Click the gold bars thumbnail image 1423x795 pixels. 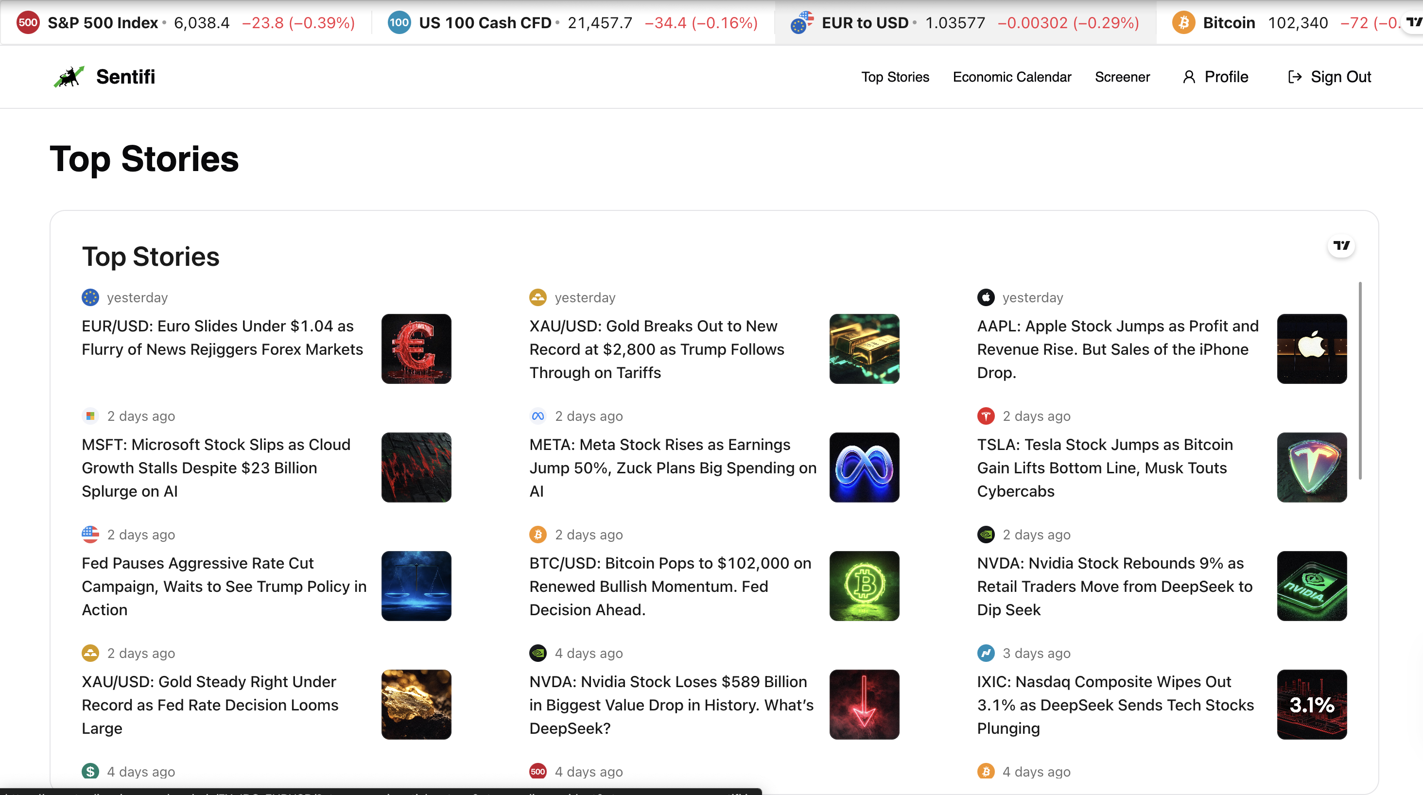click(864, 348)
